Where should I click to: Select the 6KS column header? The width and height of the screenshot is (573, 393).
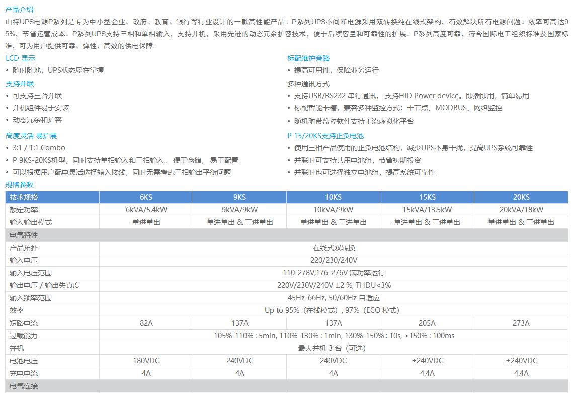pyautogui.click(x=145, y=197)
